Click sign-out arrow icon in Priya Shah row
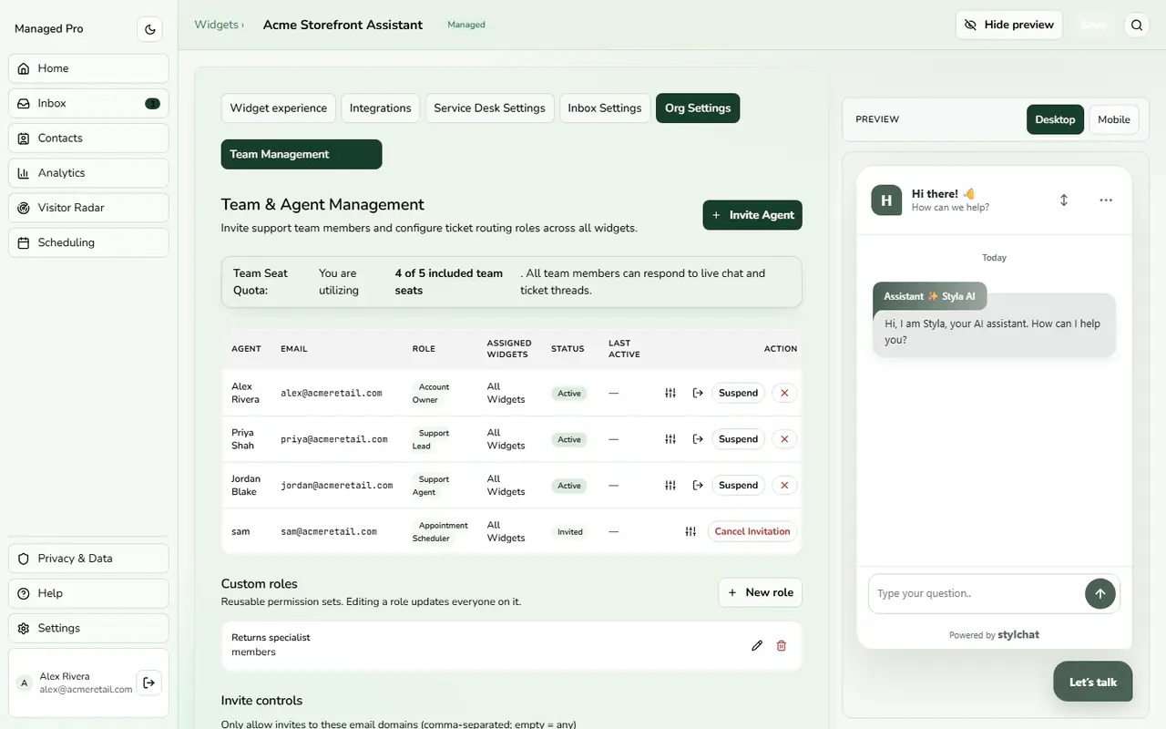This screenshot has width=1166, height=729. pos(698,439)
